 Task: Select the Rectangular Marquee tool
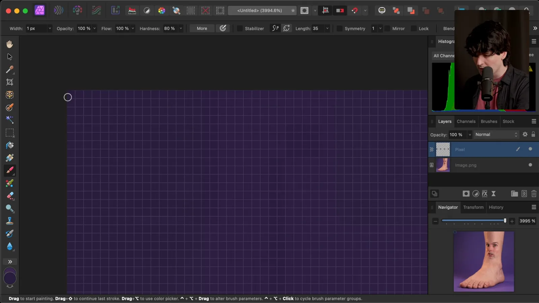9,133
